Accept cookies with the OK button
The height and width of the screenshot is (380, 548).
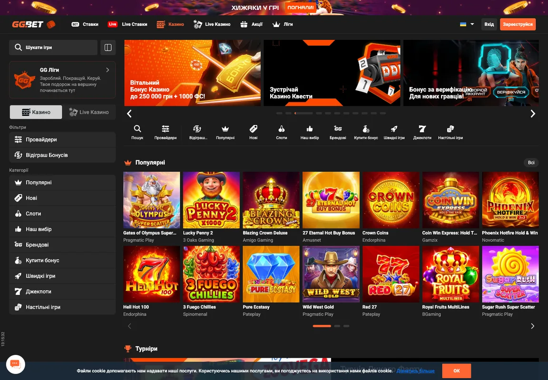457,370
